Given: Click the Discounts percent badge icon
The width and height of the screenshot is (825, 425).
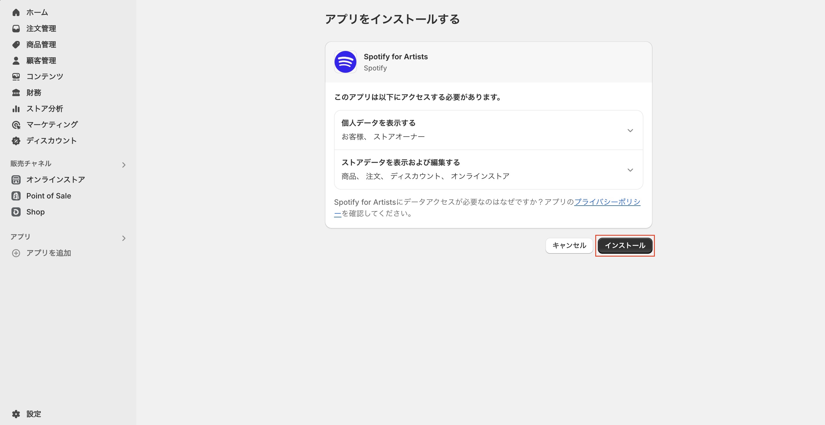Looking at the screenshot, I should tap(16, 141).
